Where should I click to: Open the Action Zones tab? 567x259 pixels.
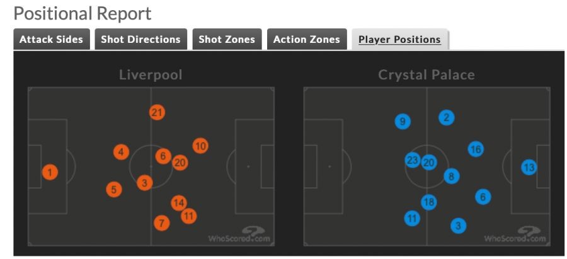tap(306, 39)
